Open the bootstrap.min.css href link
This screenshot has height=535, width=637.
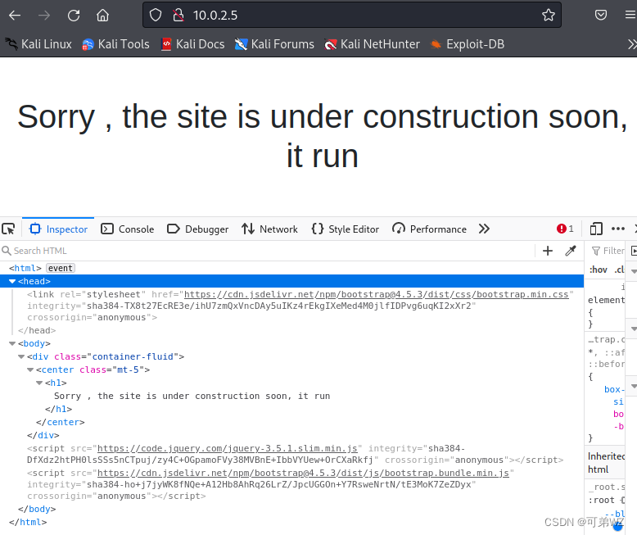[376, 294]
